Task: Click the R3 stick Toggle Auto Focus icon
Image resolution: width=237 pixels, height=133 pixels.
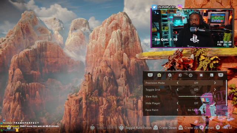Action: click(x=121, y=128)
